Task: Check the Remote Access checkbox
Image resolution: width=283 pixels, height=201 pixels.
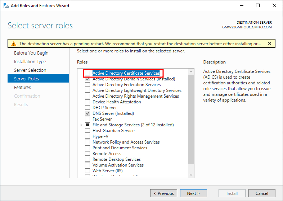Action: pos(87,154)
